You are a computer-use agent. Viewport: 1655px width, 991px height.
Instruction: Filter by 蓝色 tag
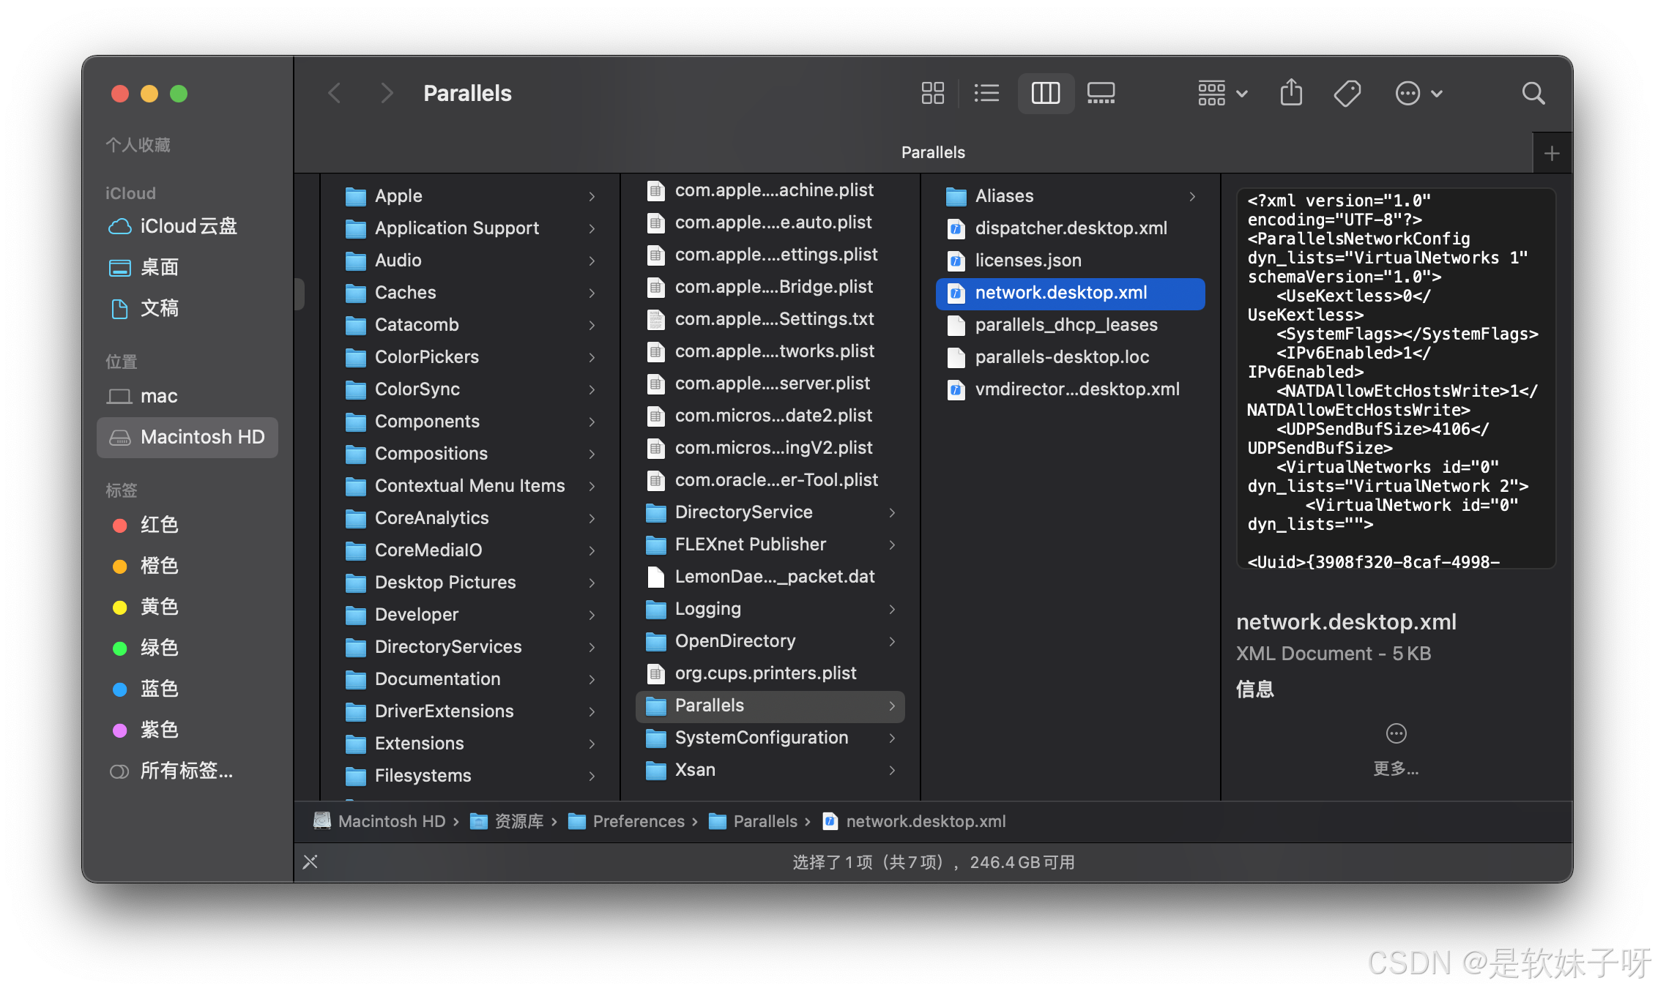(187, 689)
